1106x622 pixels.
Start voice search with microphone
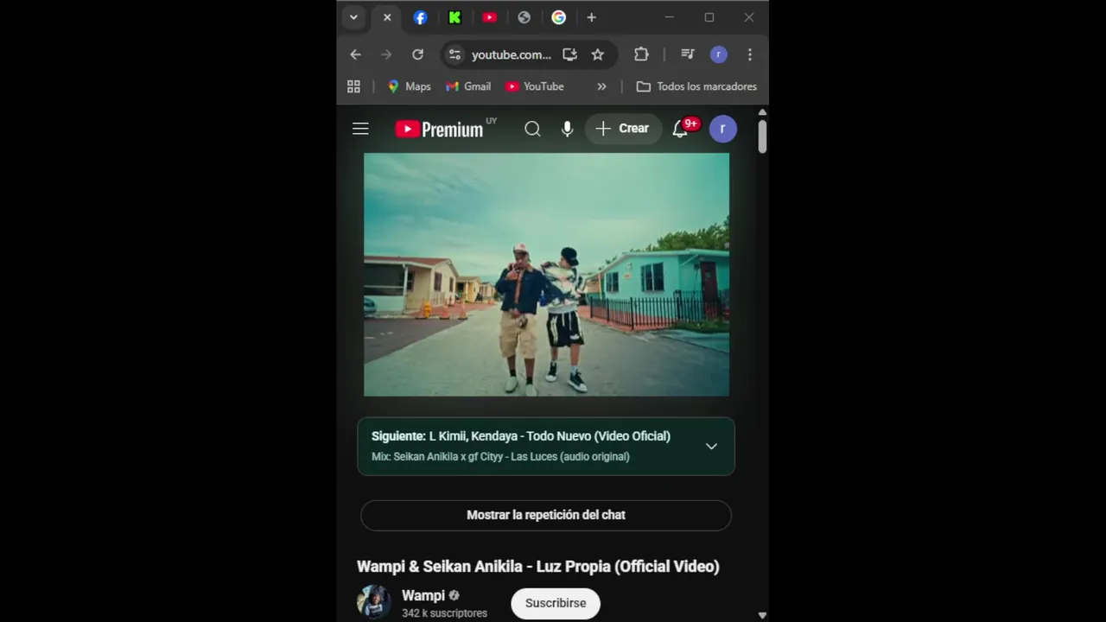click(x=567, y=129)
